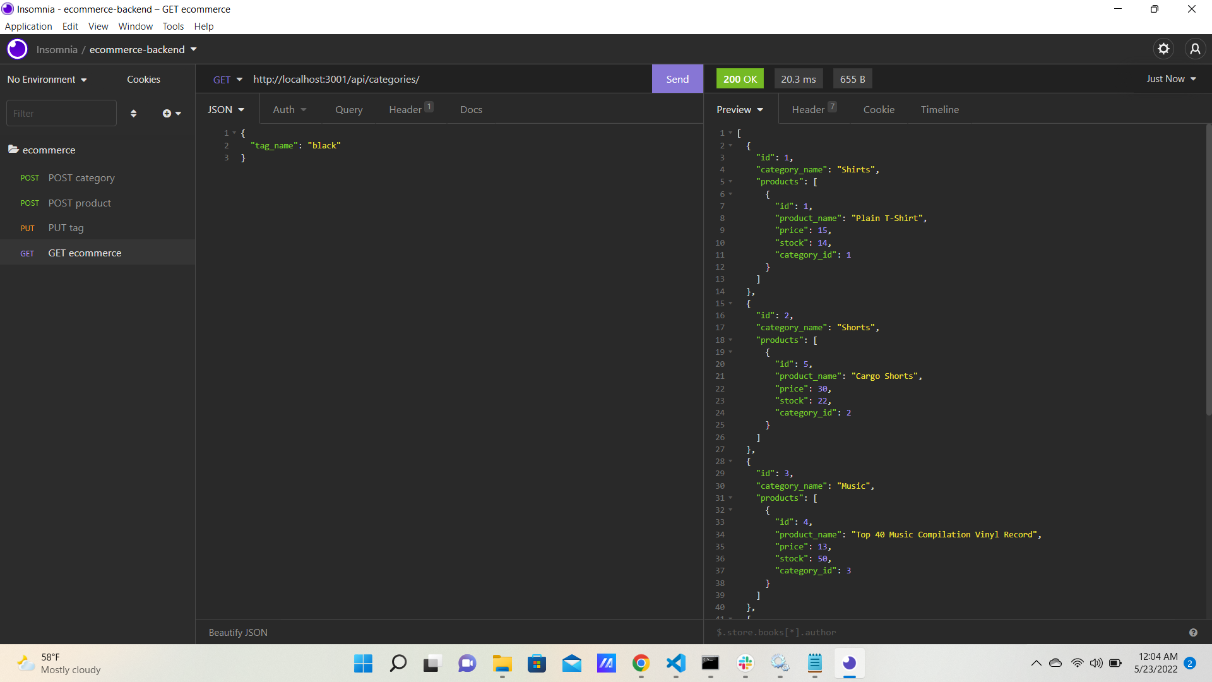The width and height of the screenshot is (1212, 682).
Task: Click the Wi-Fi tray icon
Action: [1078, 663]
